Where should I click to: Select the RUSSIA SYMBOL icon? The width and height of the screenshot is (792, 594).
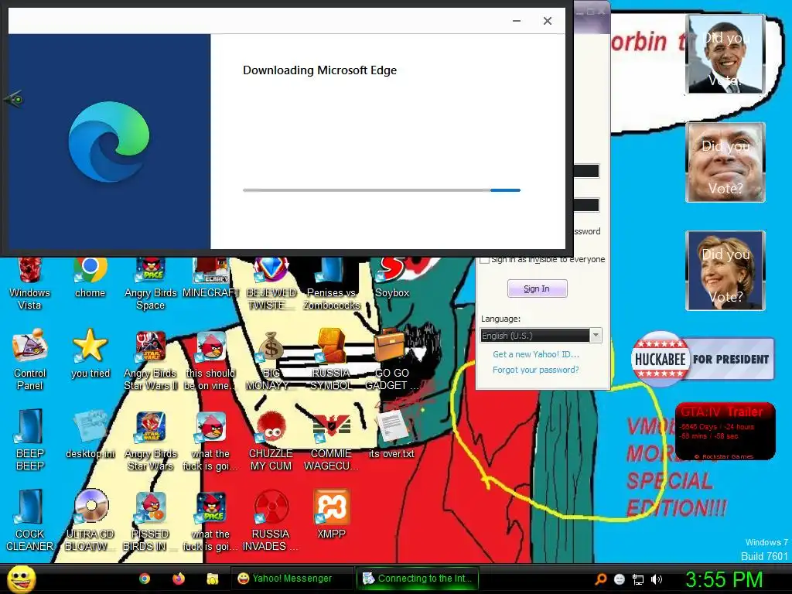tap(331, 360)
